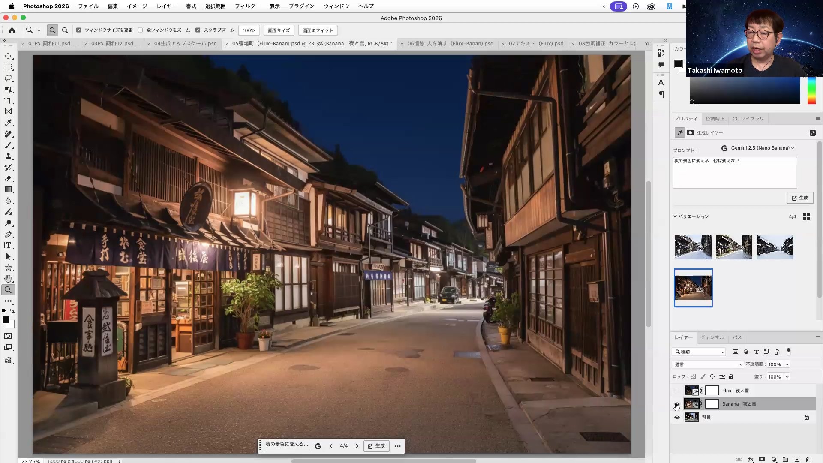Screen dimensions: 823x463
Task: Select the Eyedropper tool
Action: pyautogui.click(x=8, y=123)
